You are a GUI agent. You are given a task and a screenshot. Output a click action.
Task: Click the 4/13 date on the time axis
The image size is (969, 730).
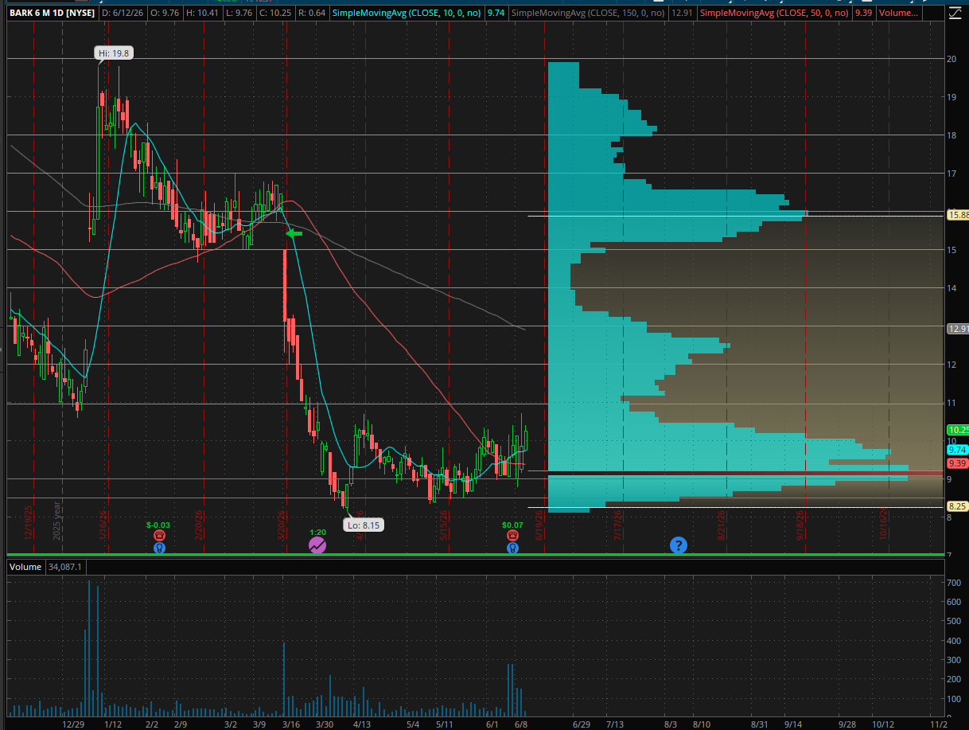pyautogui.click(x=362, y=724)
